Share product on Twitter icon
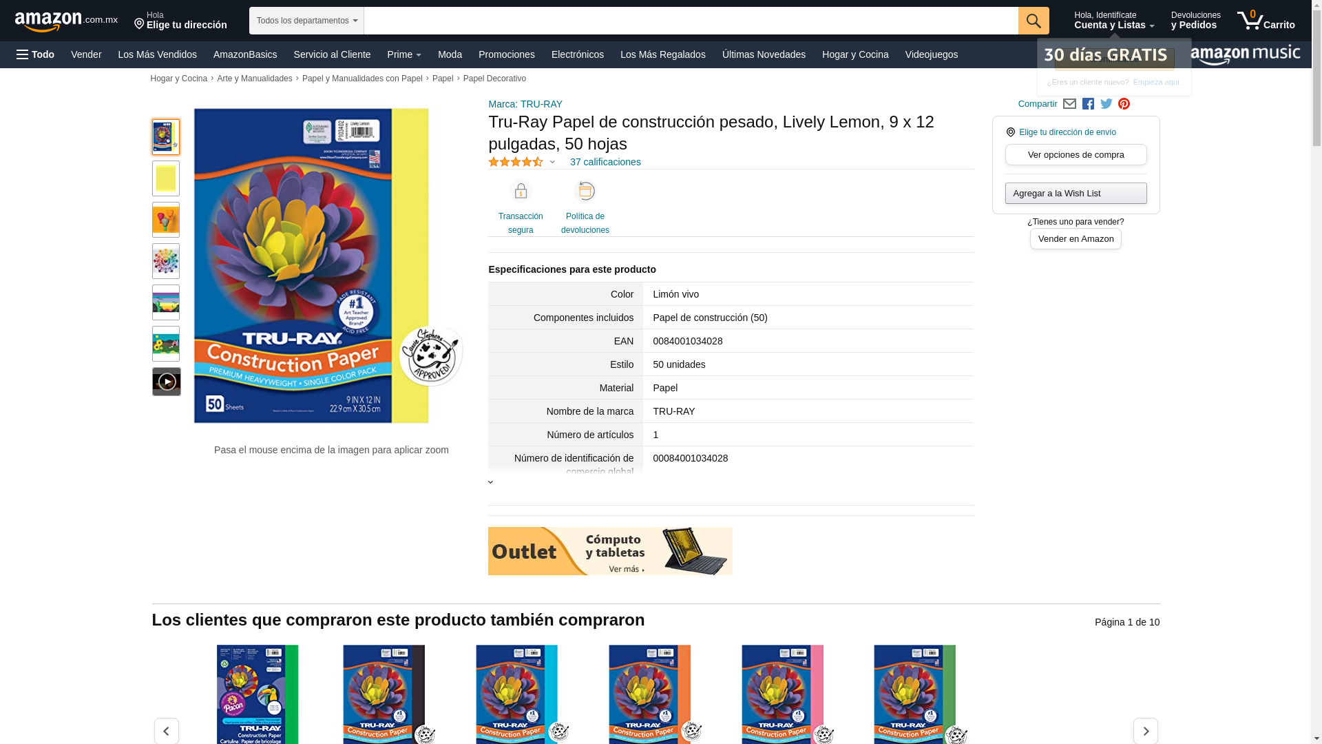Screen dimensions: 1322x744 click(x=1106, y=104)
